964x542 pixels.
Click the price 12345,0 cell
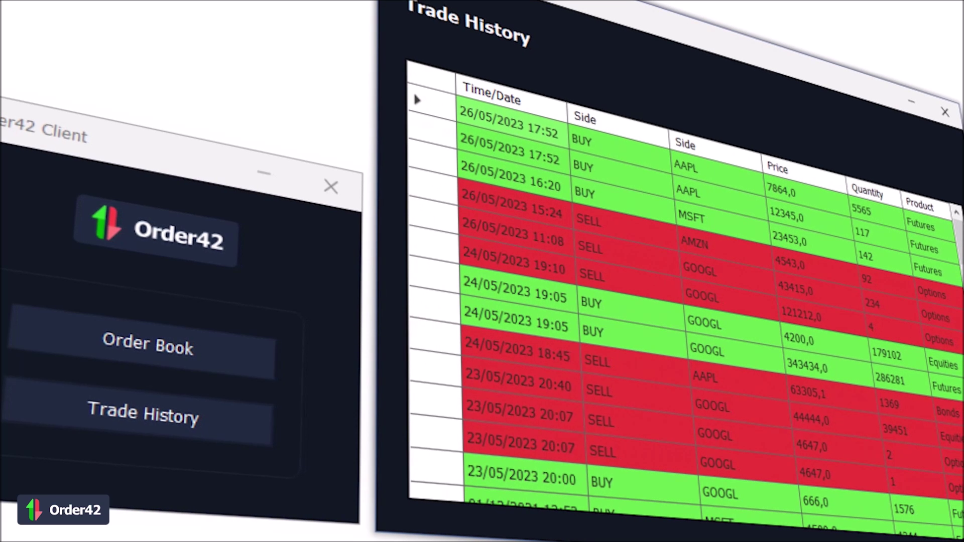click(x=811, y=219)
